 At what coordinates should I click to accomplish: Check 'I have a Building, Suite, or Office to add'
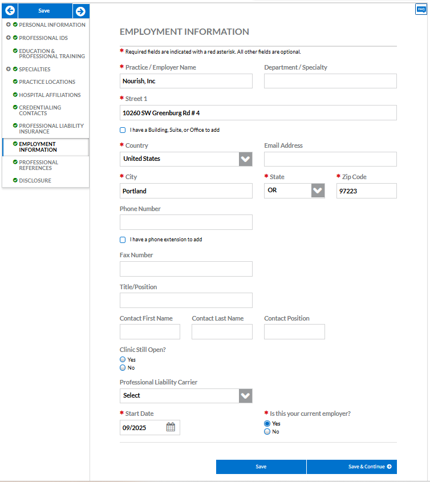(x=123, y=130)
